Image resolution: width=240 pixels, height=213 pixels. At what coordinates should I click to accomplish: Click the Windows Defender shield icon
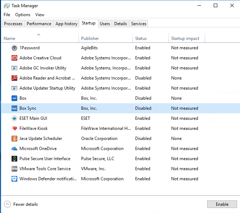click(x=14, y=179)
